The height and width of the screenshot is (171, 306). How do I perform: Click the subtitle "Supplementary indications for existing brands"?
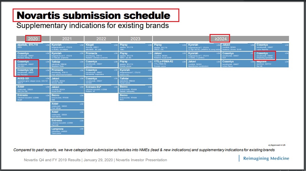tap(93, 26)
